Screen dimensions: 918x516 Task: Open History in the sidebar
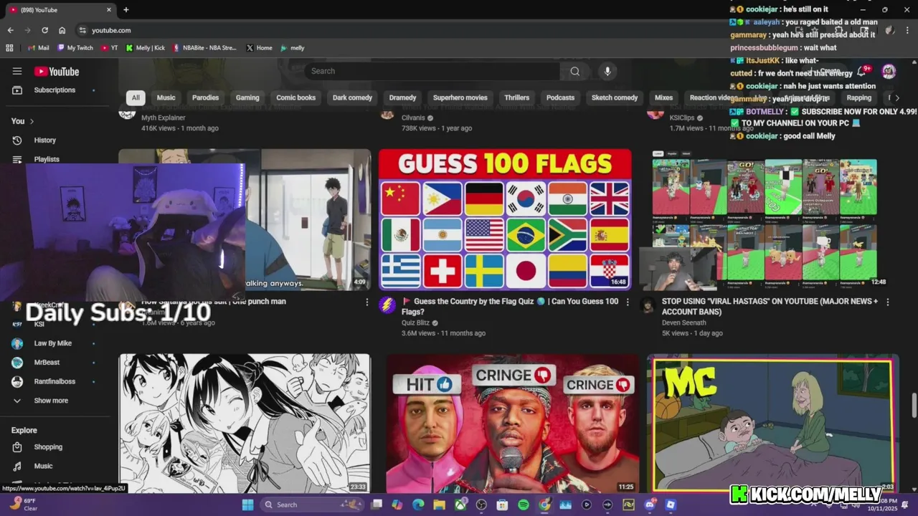44,140
